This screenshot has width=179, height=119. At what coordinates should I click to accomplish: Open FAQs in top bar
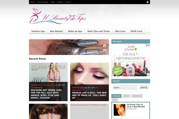pos(53,2)
